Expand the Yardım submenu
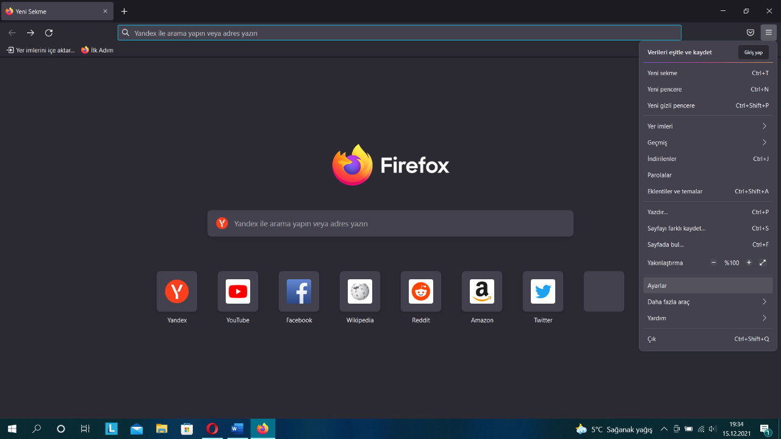781x439 pixels. 708,318
